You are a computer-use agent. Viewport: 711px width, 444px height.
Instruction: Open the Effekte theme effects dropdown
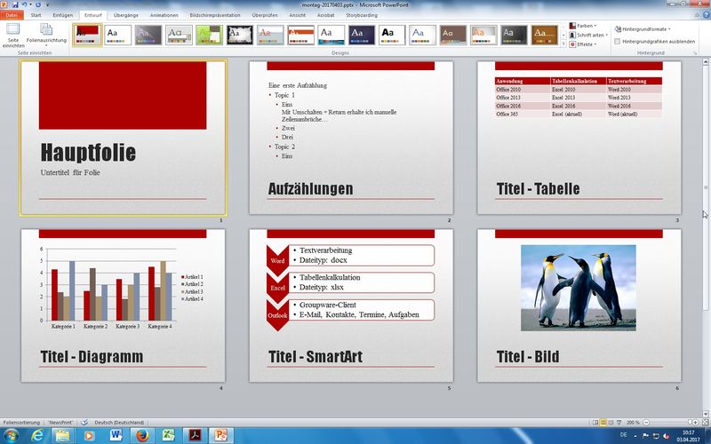click(583, 44)
